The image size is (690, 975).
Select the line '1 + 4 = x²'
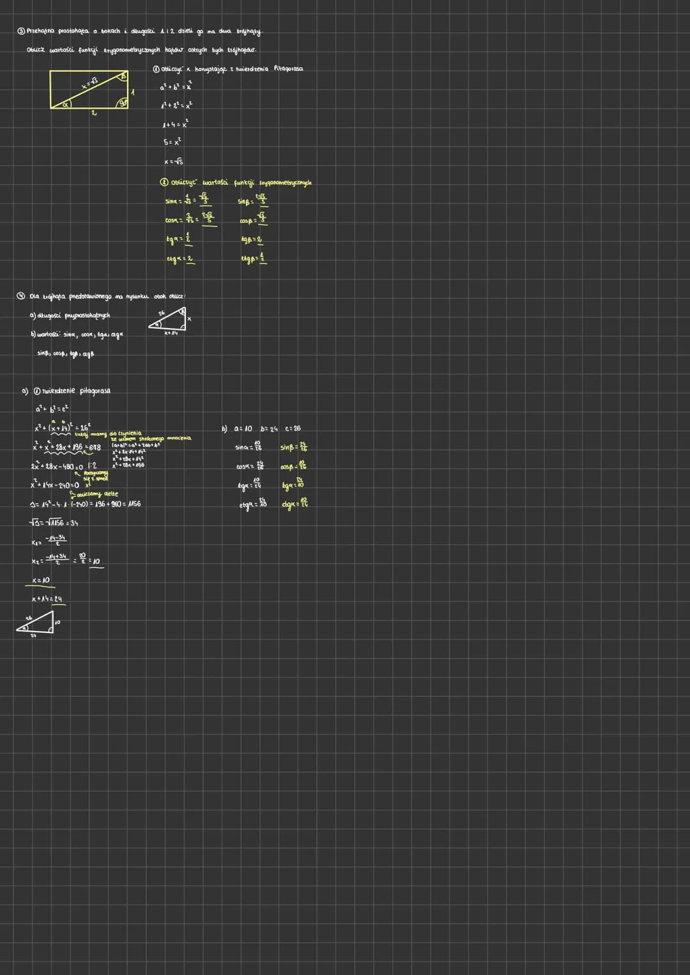click(176, 125)
